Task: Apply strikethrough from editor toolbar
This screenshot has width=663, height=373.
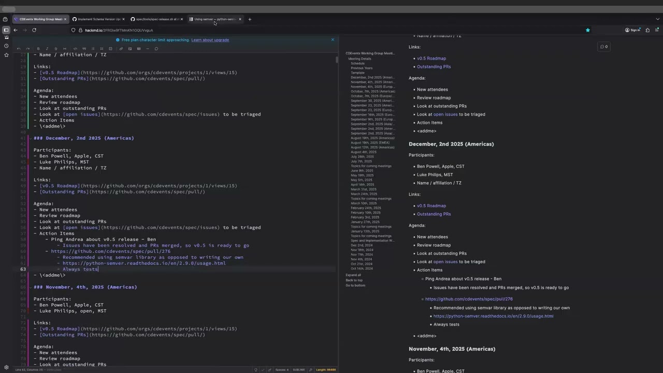Action: 56,49
